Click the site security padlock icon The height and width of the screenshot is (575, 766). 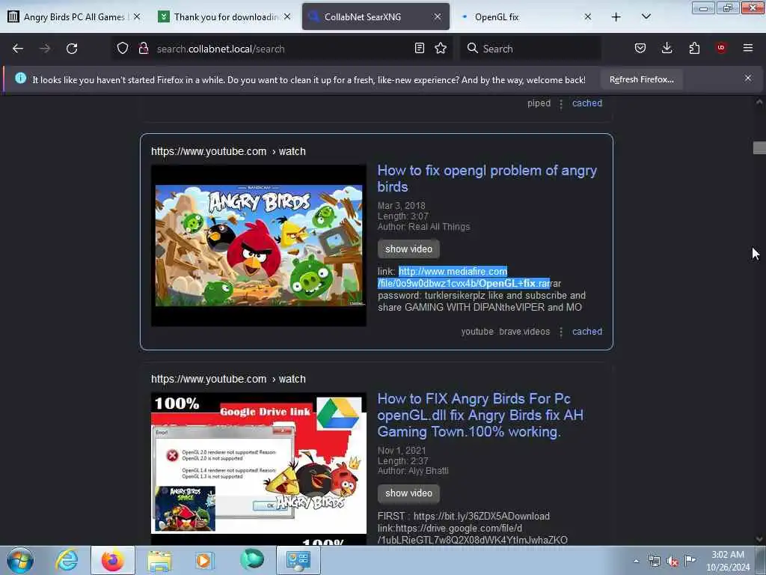(x=144, y=49)
